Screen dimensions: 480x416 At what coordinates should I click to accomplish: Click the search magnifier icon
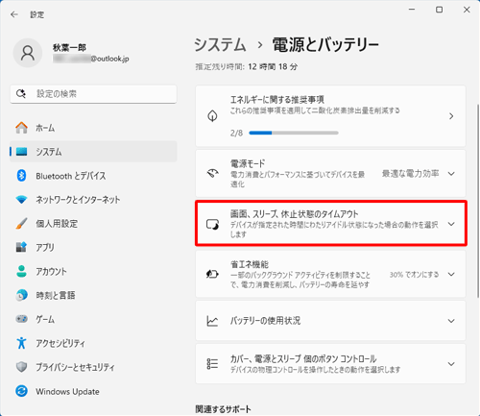tap(21, 94)
